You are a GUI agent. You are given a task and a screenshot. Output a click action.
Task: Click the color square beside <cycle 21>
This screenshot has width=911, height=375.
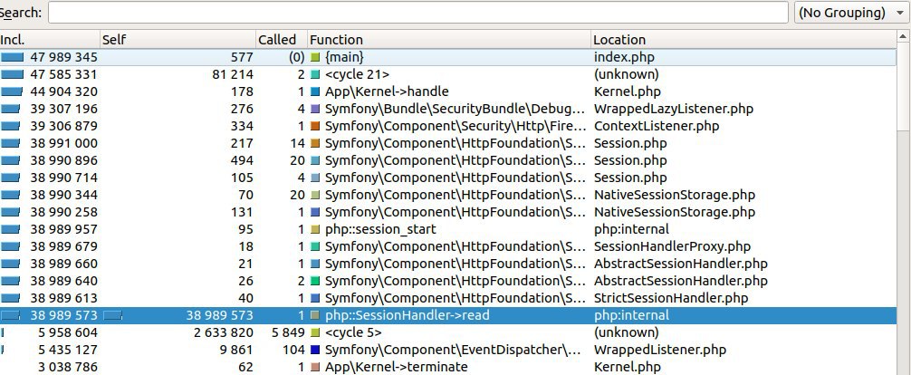click(x=315, y=74)
